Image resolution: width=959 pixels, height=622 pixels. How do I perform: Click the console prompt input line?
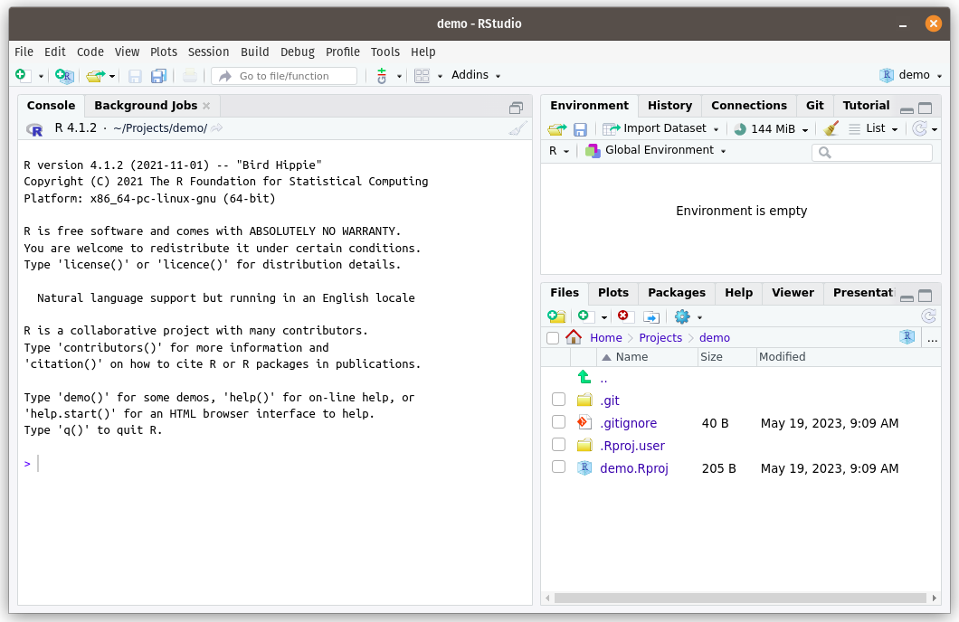pos(275,464)
